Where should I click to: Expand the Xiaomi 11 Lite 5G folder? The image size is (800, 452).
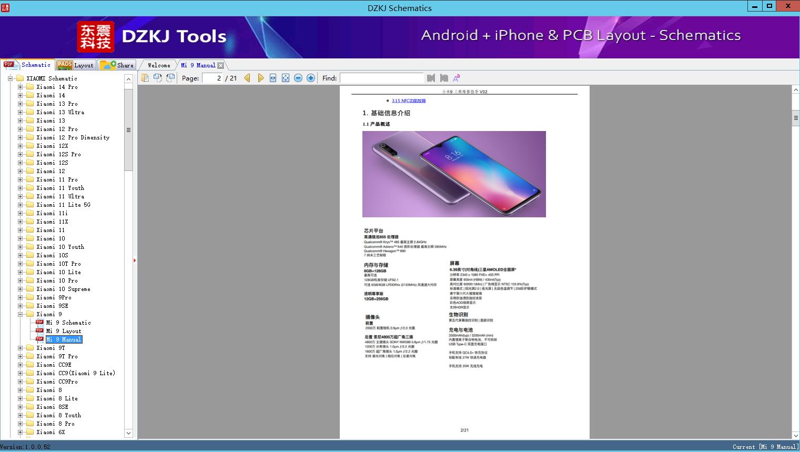(20, 205)
